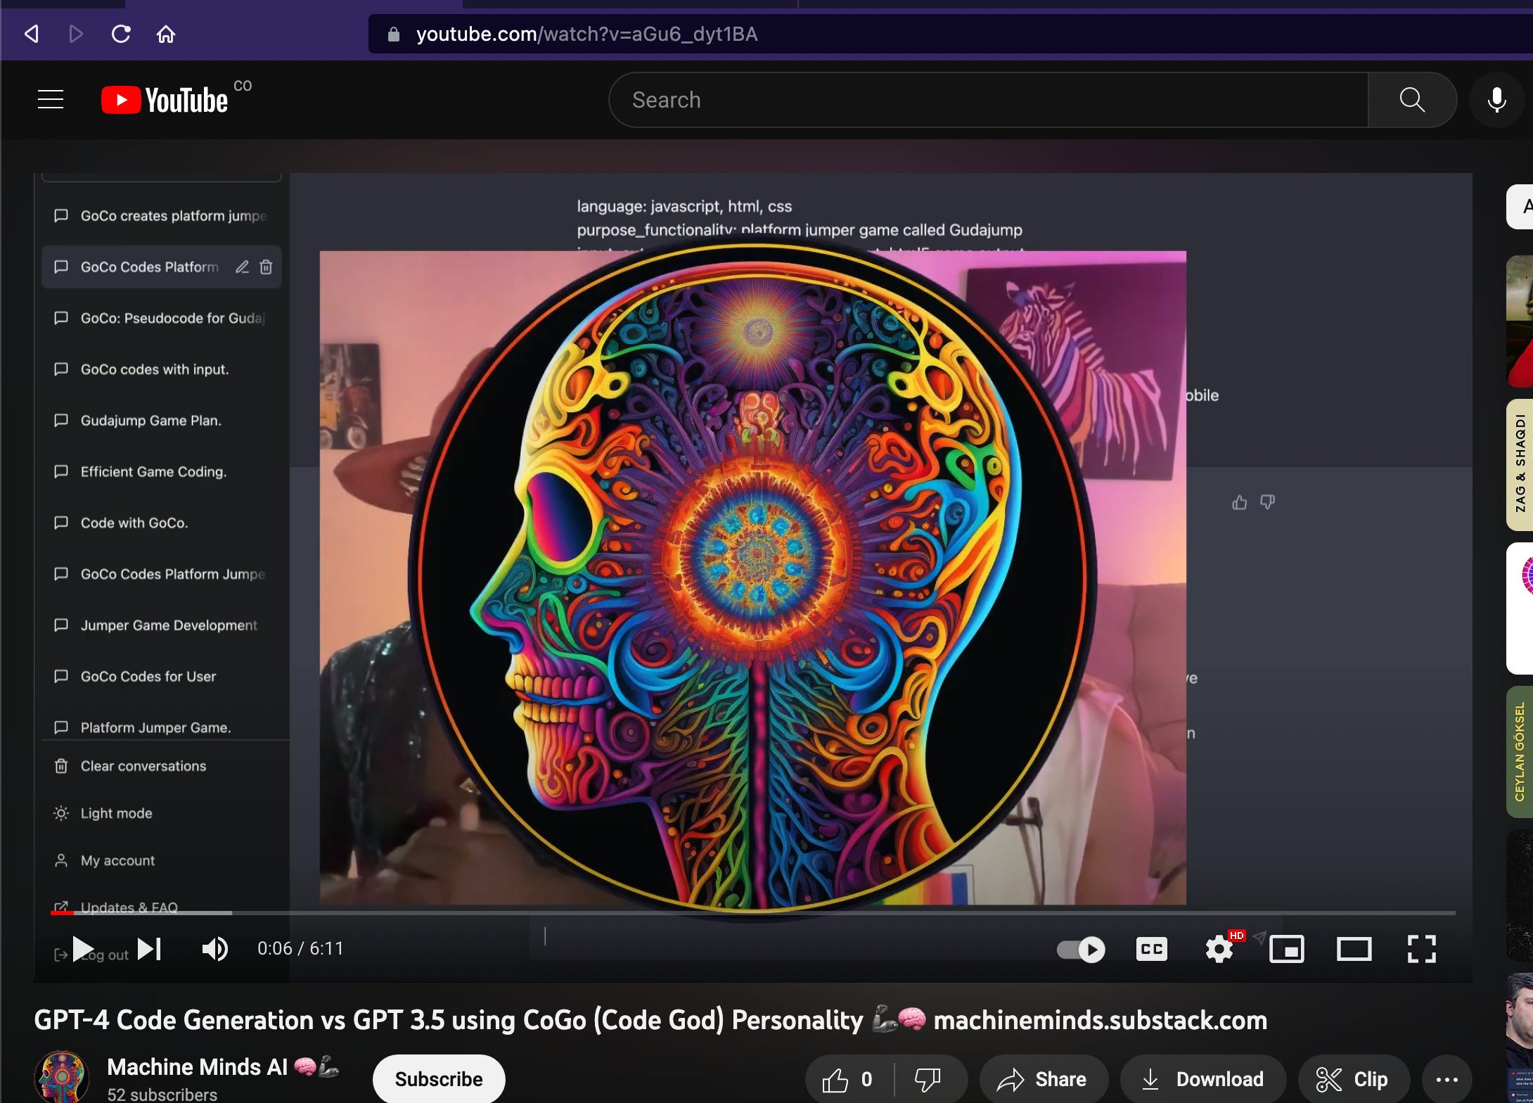Toggle the autoplay switch
Screen dimensions: 1533x1103
1082,950
